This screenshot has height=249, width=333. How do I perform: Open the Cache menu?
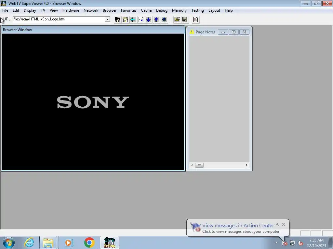click(146, 10)
